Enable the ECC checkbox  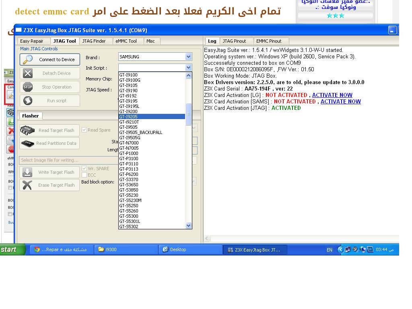(84, 175)
